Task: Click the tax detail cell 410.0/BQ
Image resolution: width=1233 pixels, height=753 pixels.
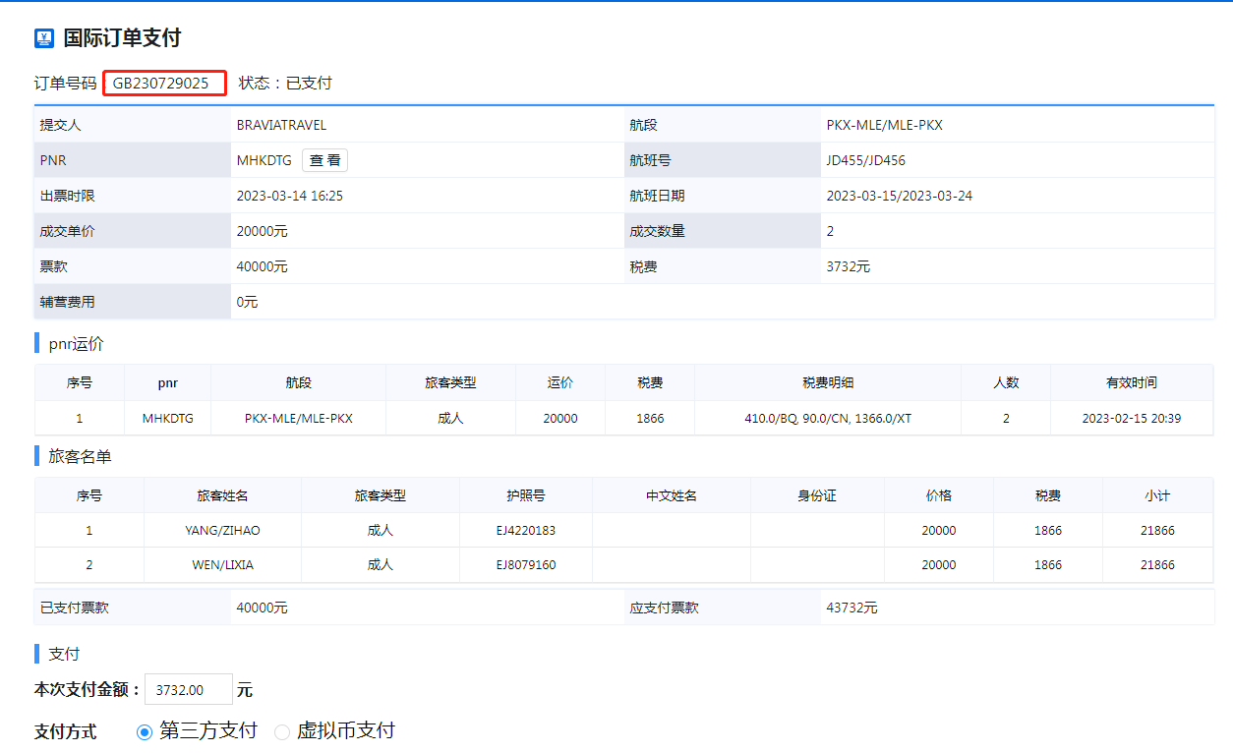Action: pyautogui.click(x=828, y=418)
